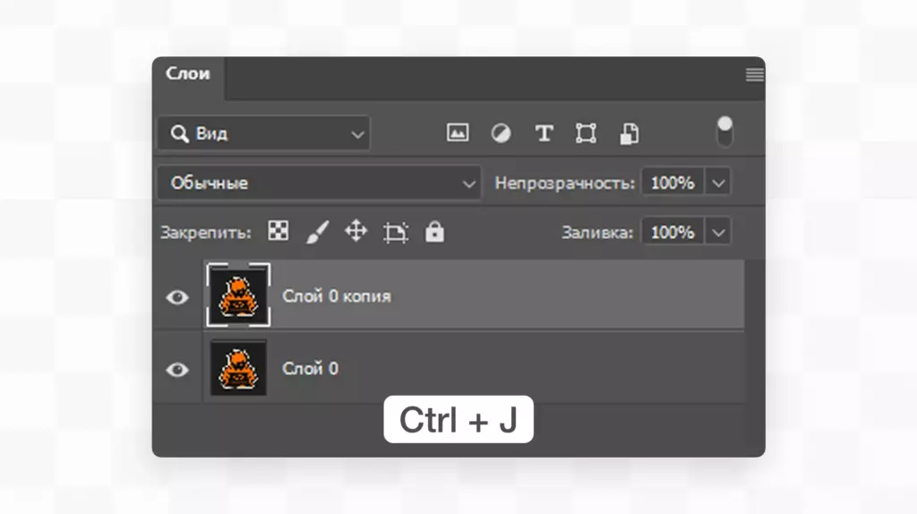917x514 pixels.
Task: Open the Вид filter type dropdown
Action: tap(264, 133)
